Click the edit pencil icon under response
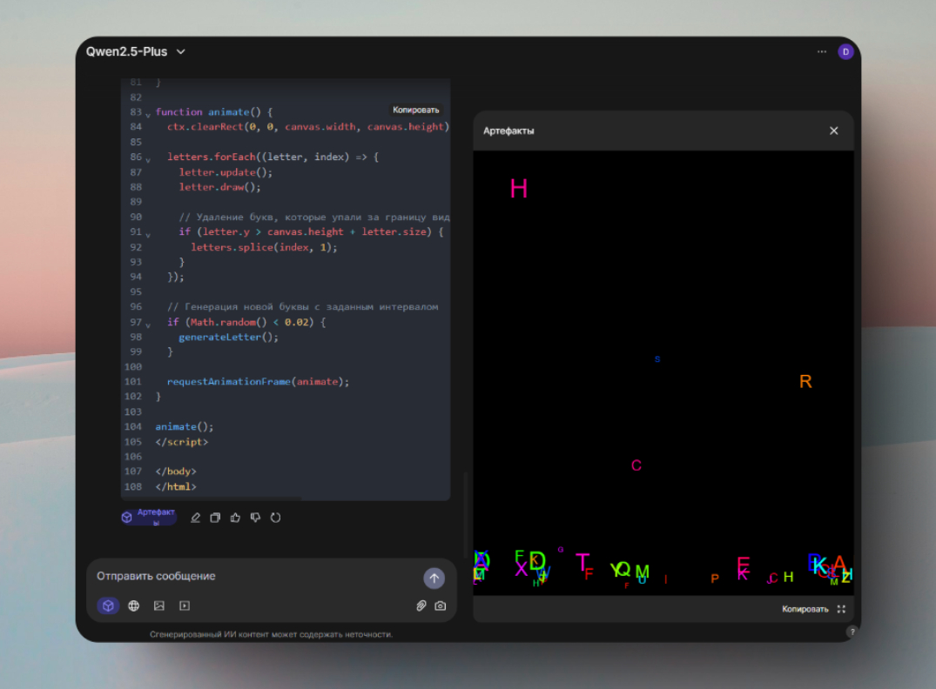 coord(196,518)
